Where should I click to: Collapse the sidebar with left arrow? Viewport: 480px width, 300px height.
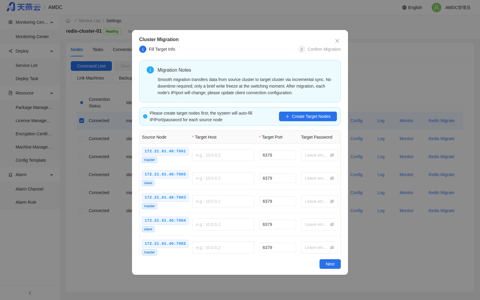[x=30, y=293]
